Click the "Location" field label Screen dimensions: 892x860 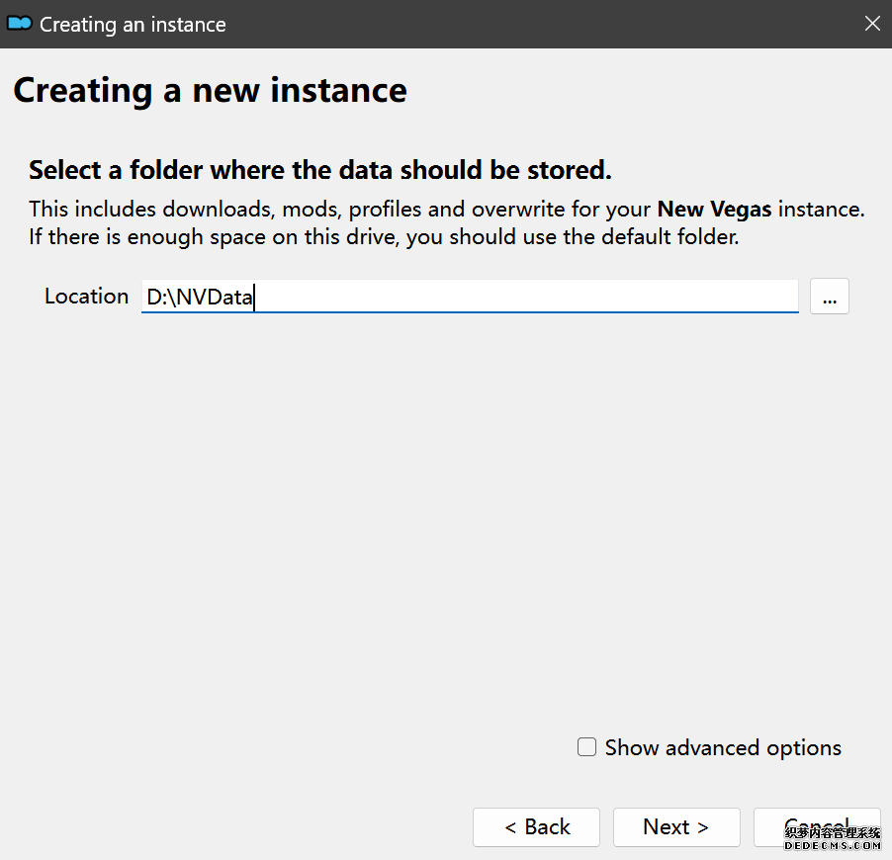coord(86,297)
